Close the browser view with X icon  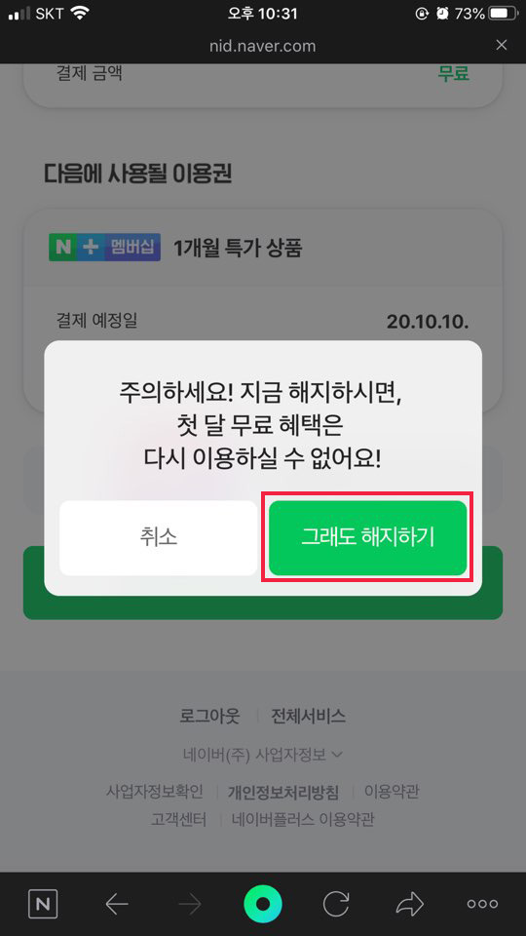(502, 45)
